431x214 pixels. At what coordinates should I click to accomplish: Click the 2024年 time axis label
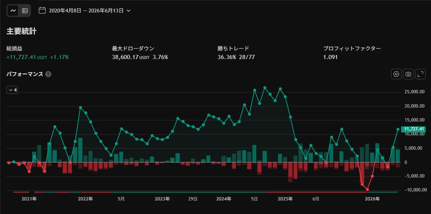coord(224,199)
